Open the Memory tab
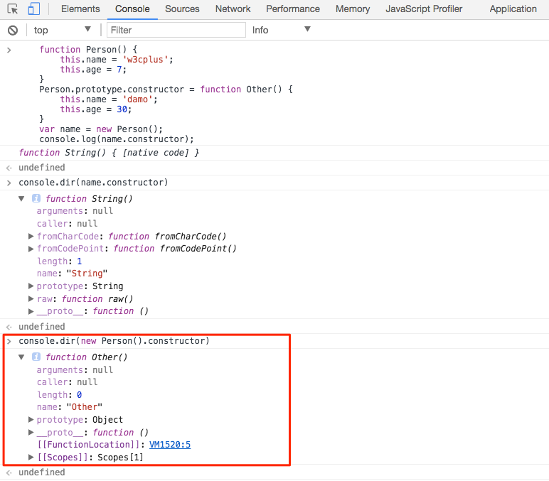549x481 pixels. pyautogui.click(x=353, y=9)
